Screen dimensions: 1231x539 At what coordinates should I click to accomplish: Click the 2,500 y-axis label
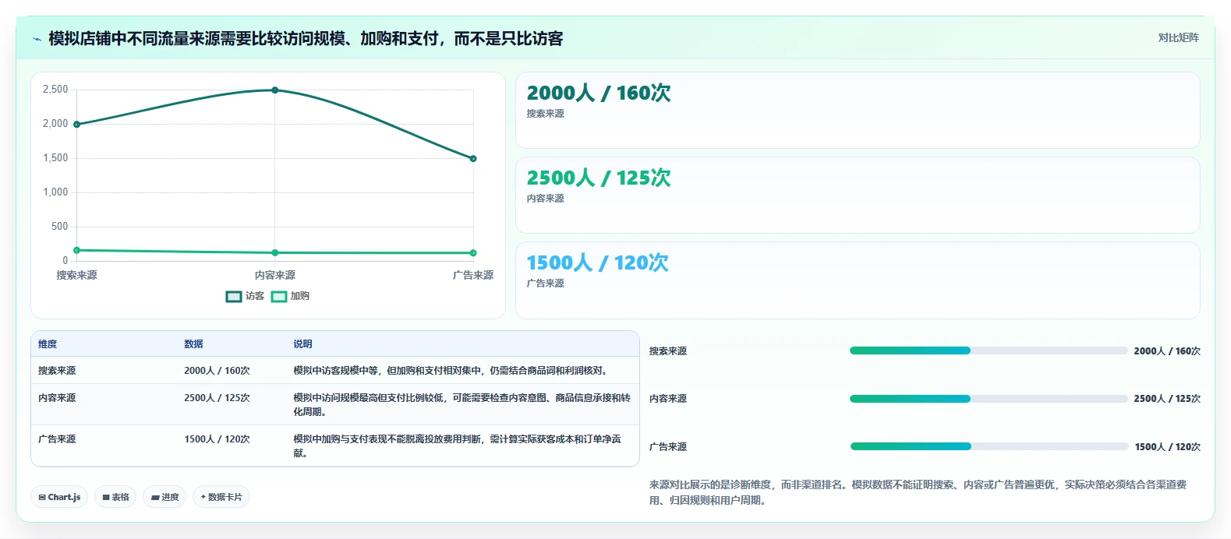tap(55, 90)
